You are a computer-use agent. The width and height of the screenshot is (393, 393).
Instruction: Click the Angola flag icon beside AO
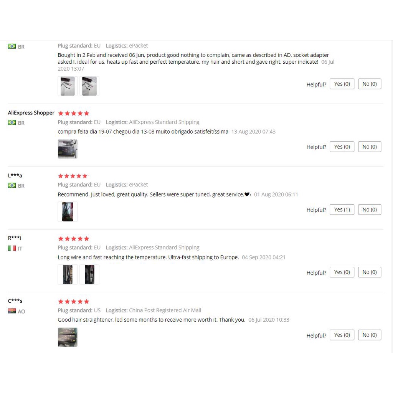click(x=12, y=311)
